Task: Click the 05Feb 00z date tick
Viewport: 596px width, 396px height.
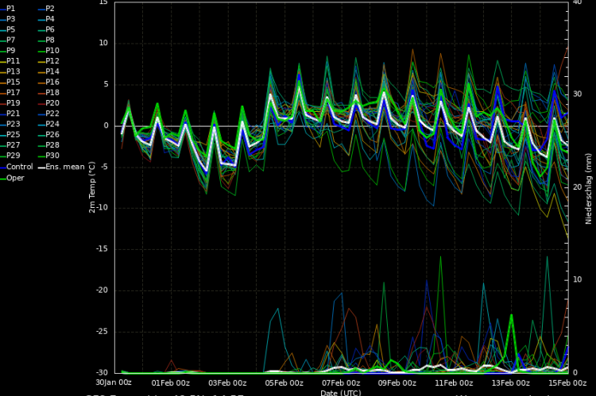Action: (284, 383)
